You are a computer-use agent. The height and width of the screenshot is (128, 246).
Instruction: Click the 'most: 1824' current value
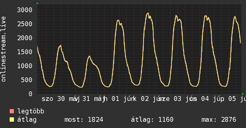(x=84, y=120)
